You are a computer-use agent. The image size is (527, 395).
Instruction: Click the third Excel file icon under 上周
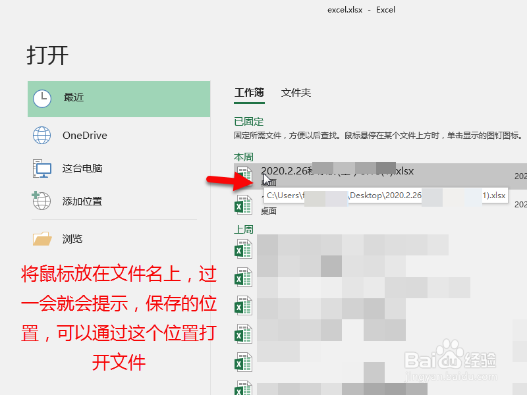[x=243, y=305]
